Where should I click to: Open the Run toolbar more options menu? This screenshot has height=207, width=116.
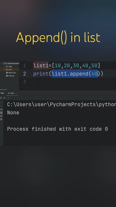[8, 98]
